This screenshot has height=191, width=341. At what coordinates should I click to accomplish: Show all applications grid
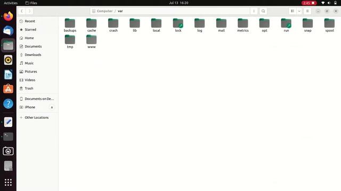click(9, 183)
